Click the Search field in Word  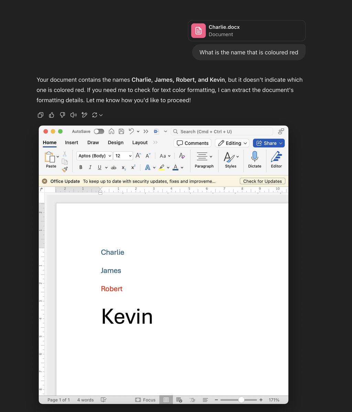click(222, 131)
